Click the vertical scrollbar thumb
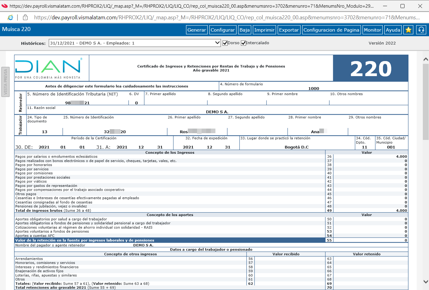 click(x=426, y=102)
